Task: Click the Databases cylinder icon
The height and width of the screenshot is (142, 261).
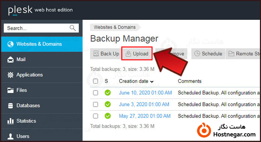Action: [10, 106]
